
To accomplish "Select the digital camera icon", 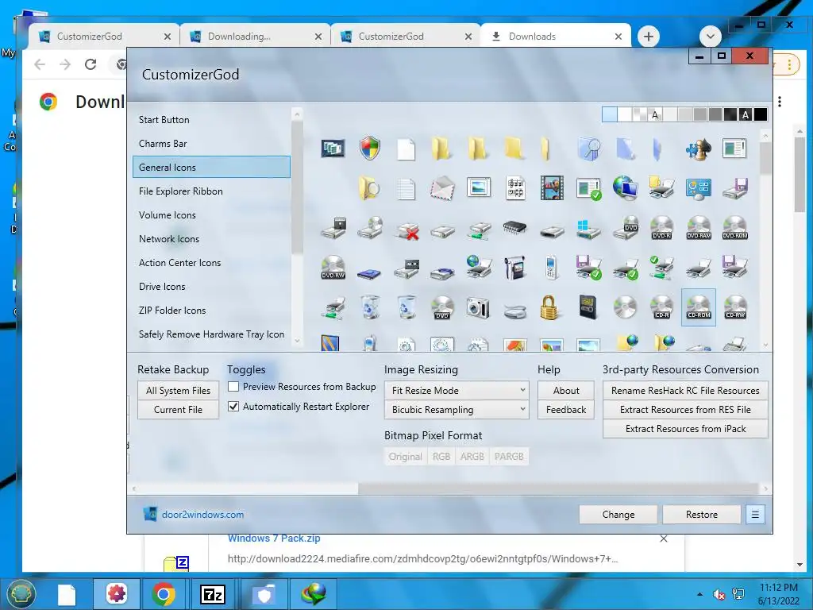I will pyautogui.click(x=478, y=307).
